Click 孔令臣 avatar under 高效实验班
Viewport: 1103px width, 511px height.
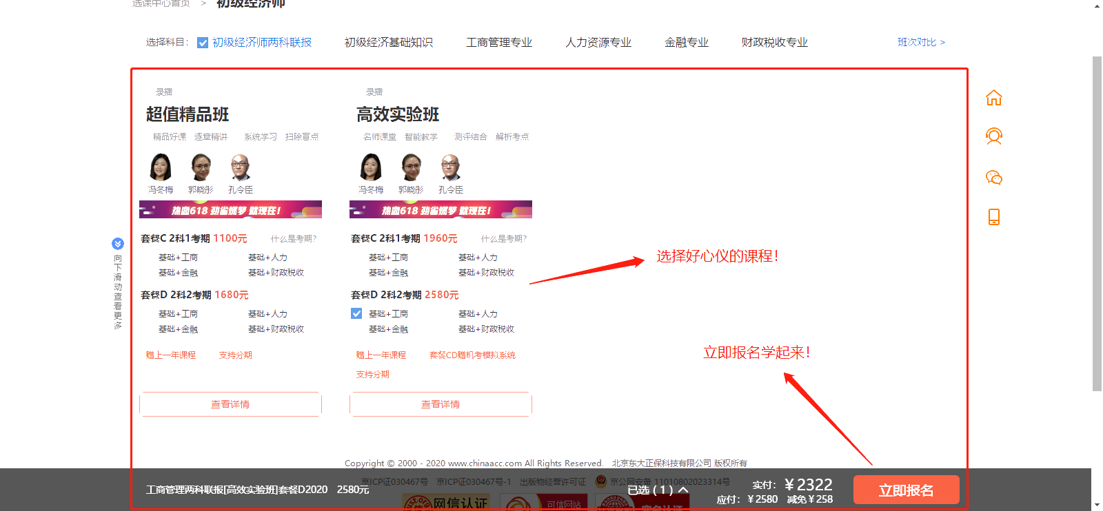coord(450,167)
